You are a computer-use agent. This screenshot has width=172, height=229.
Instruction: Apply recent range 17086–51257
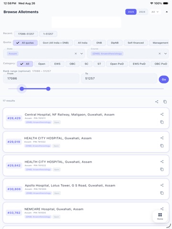click(26, 34)
